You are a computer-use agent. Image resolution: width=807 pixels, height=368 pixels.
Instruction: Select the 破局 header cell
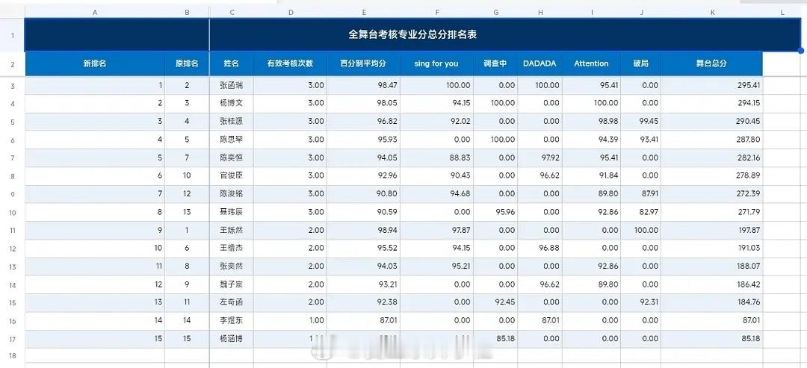click(641, 63)
